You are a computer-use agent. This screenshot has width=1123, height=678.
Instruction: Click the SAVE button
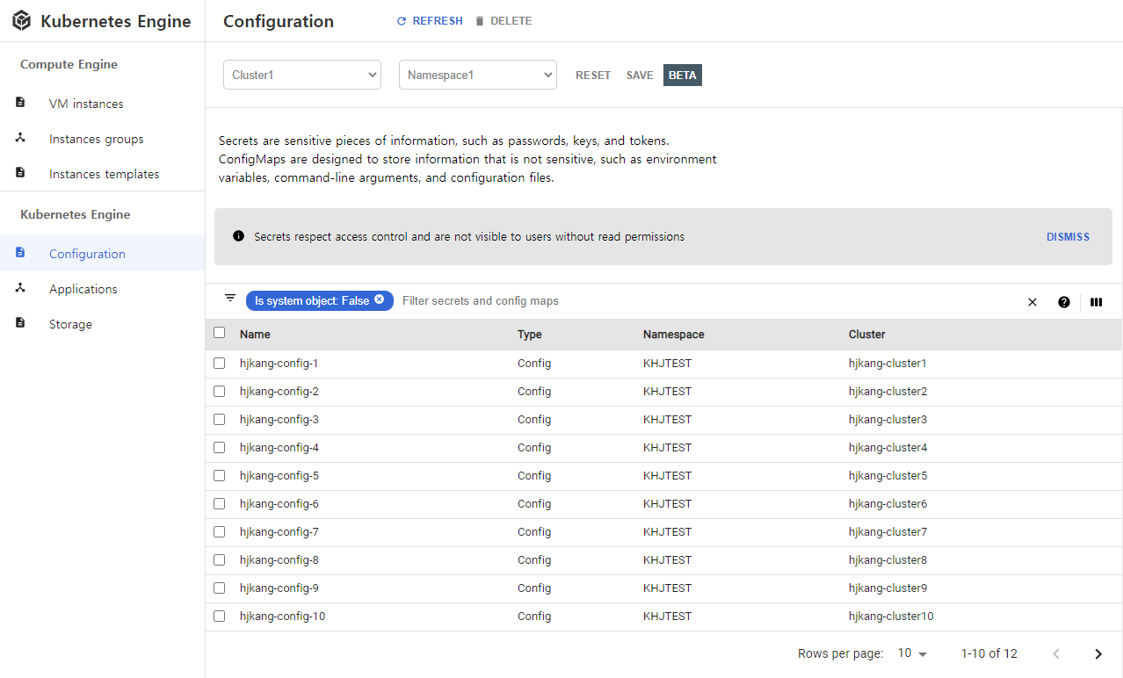click(640, 75)
